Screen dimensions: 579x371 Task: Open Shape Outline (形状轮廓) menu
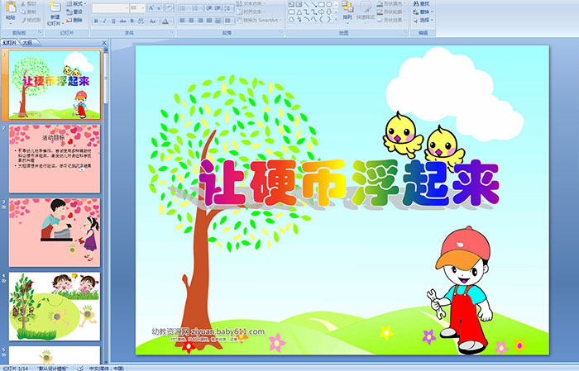pos(391,12)
